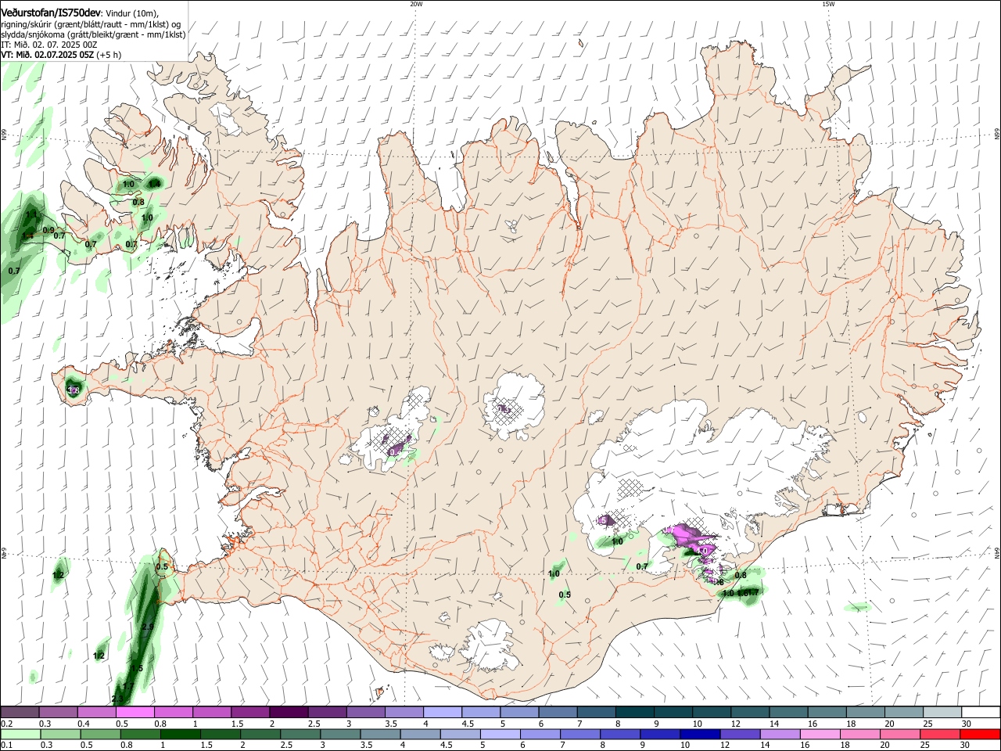Click the Veðurstofan/IS750dev title text
The height and width of the screenshot is (751, 1001).
pos(51,13)
